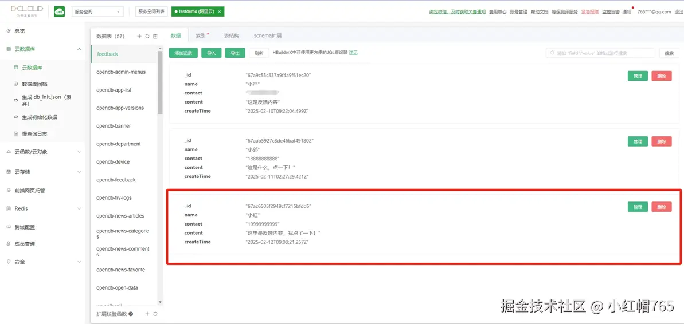Screen dimensions: 684x324
Task: Click the 导出 button
Action: point(235,53)
